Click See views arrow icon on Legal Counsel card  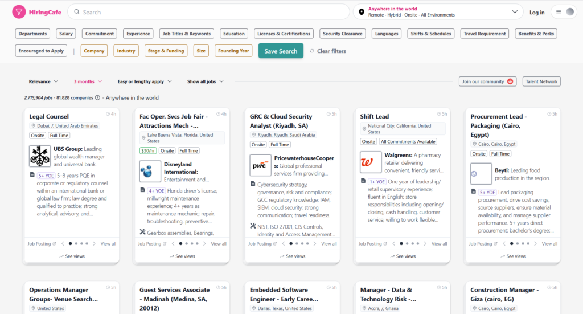61,256
